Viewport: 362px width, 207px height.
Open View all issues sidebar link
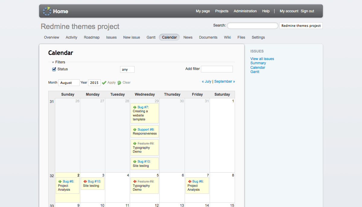(262, 59)
